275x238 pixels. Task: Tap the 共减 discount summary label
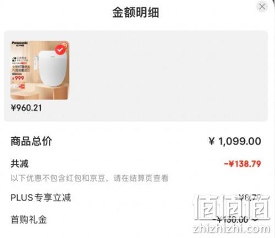(20, 164)
